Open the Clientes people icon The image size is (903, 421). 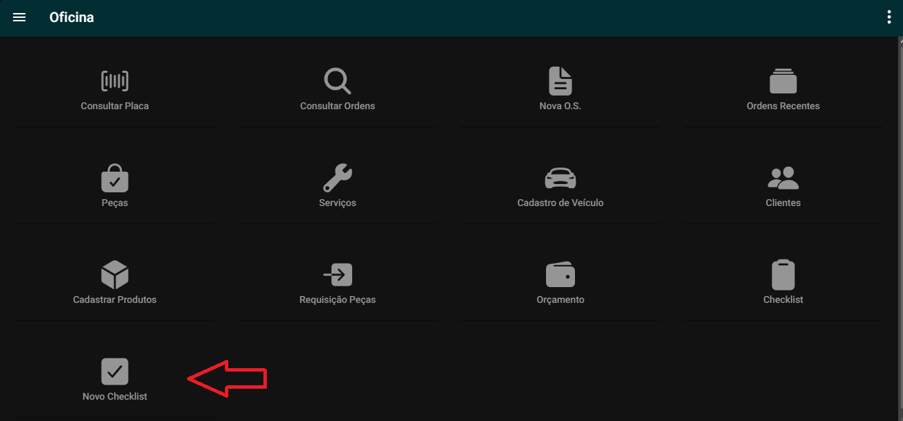pyautogui.click(x=783, y=178)
